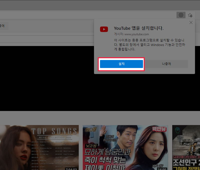Close the YouTube app install popup
200x170 pixels.
[191, 22]
